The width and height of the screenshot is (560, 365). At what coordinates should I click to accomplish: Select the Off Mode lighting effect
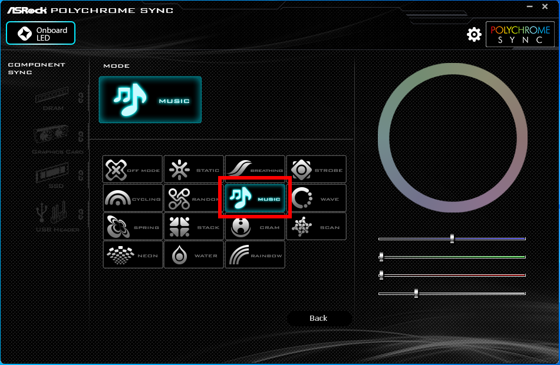[133, 169]
